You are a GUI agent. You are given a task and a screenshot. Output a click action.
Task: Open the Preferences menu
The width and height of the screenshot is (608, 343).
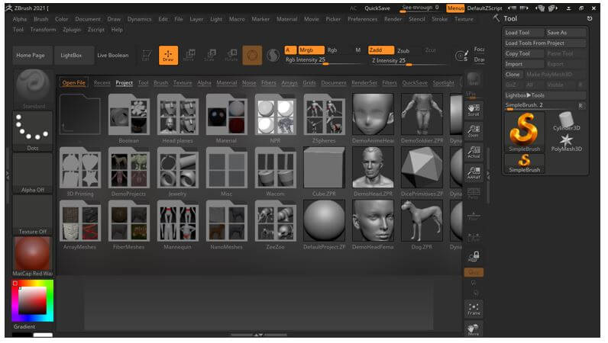tap(362, 19)
